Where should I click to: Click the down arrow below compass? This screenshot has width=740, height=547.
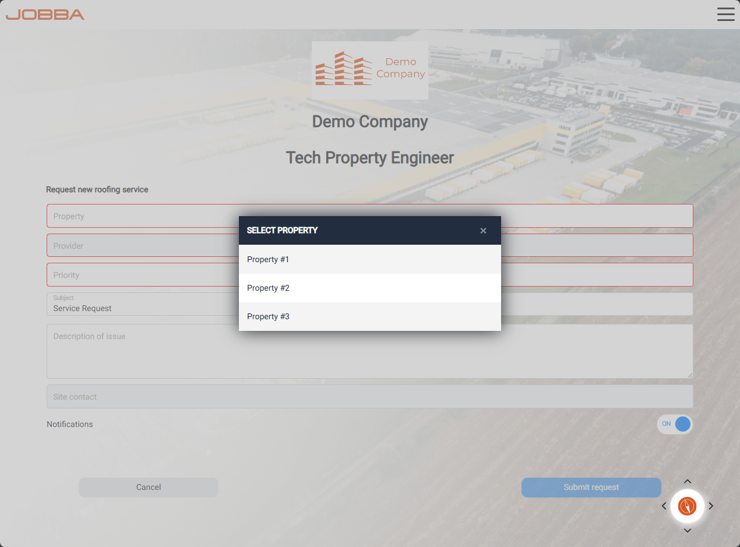coord(687,530)
